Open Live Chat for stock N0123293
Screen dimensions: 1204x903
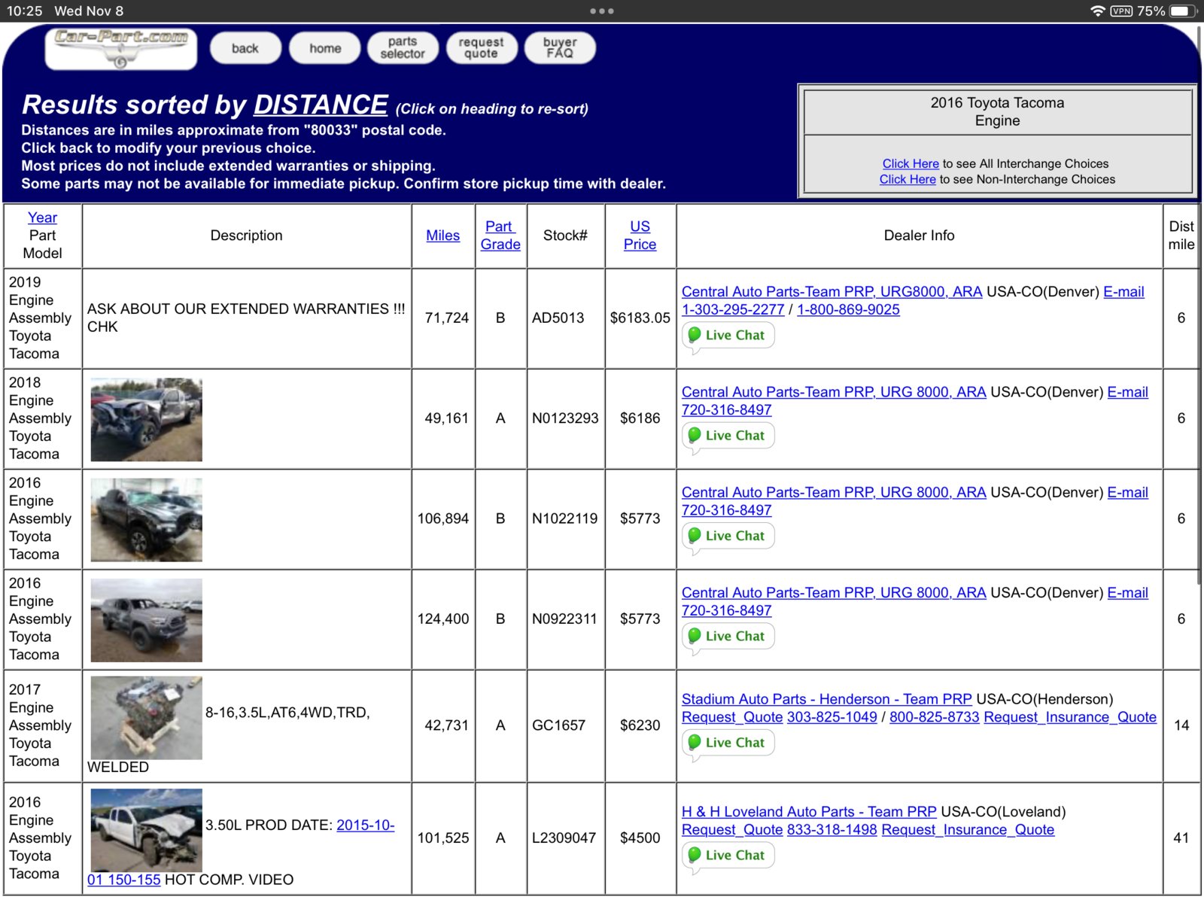728,436
